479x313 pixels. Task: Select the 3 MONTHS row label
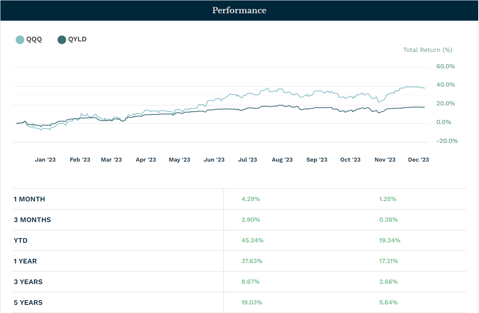(32, 220)
